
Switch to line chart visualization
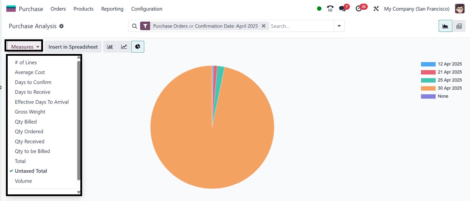tap(124, 46)
